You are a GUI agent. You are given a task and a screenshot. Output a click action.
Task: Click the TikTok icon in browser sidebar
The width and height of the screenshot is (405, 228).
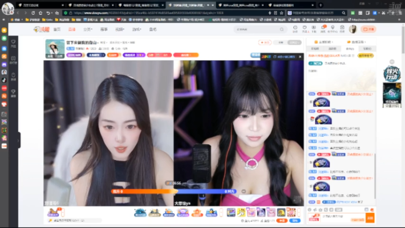pos(4,80)
